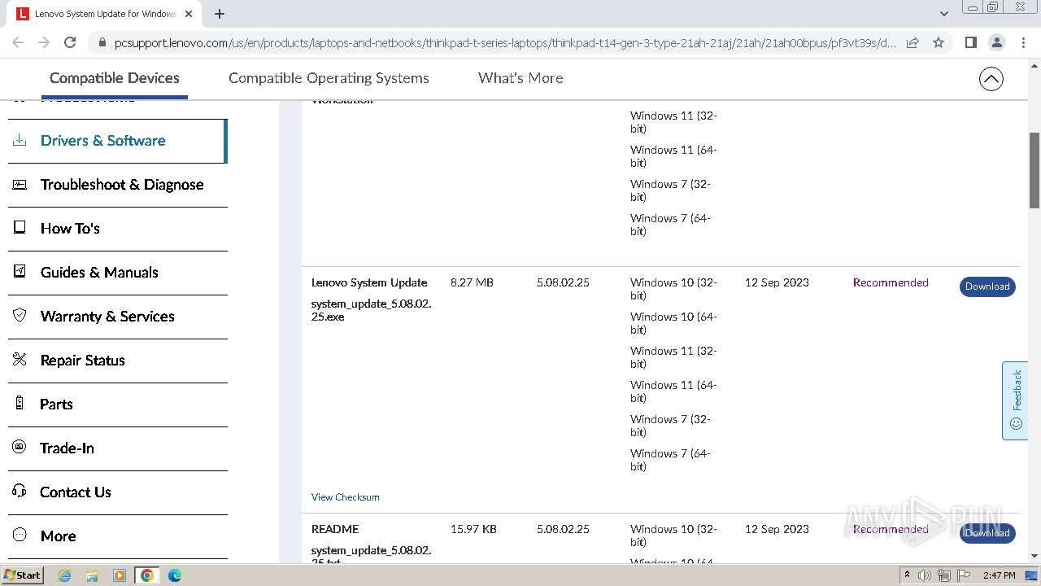
Task: Click the Trade-In sidebar icon
Action: tap(20, 448)
